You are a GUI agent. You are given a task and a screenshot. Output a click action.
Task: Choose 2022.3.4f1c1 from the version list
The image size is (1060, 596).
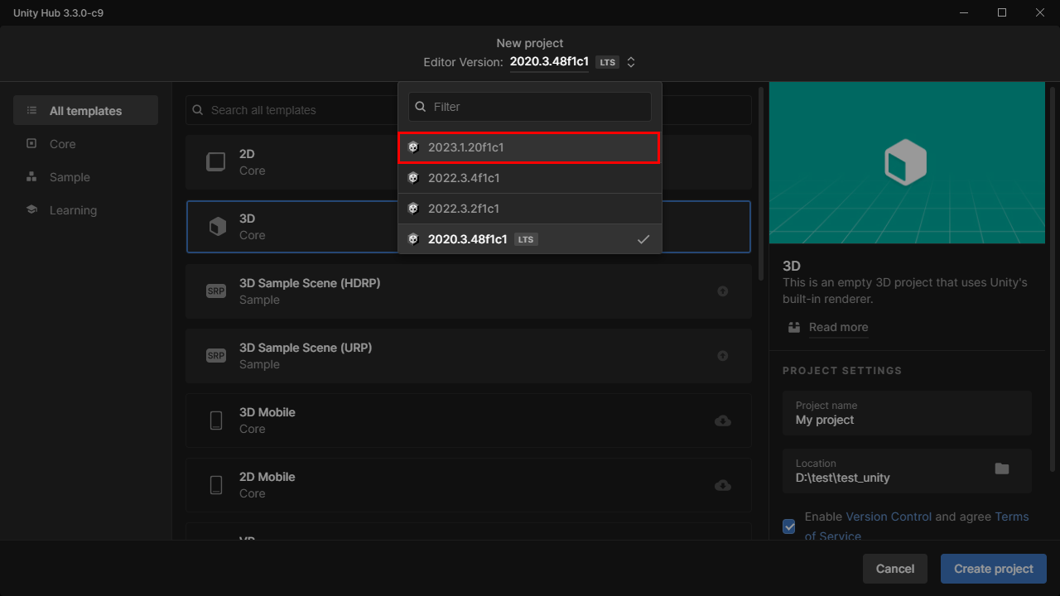[529, 177]
